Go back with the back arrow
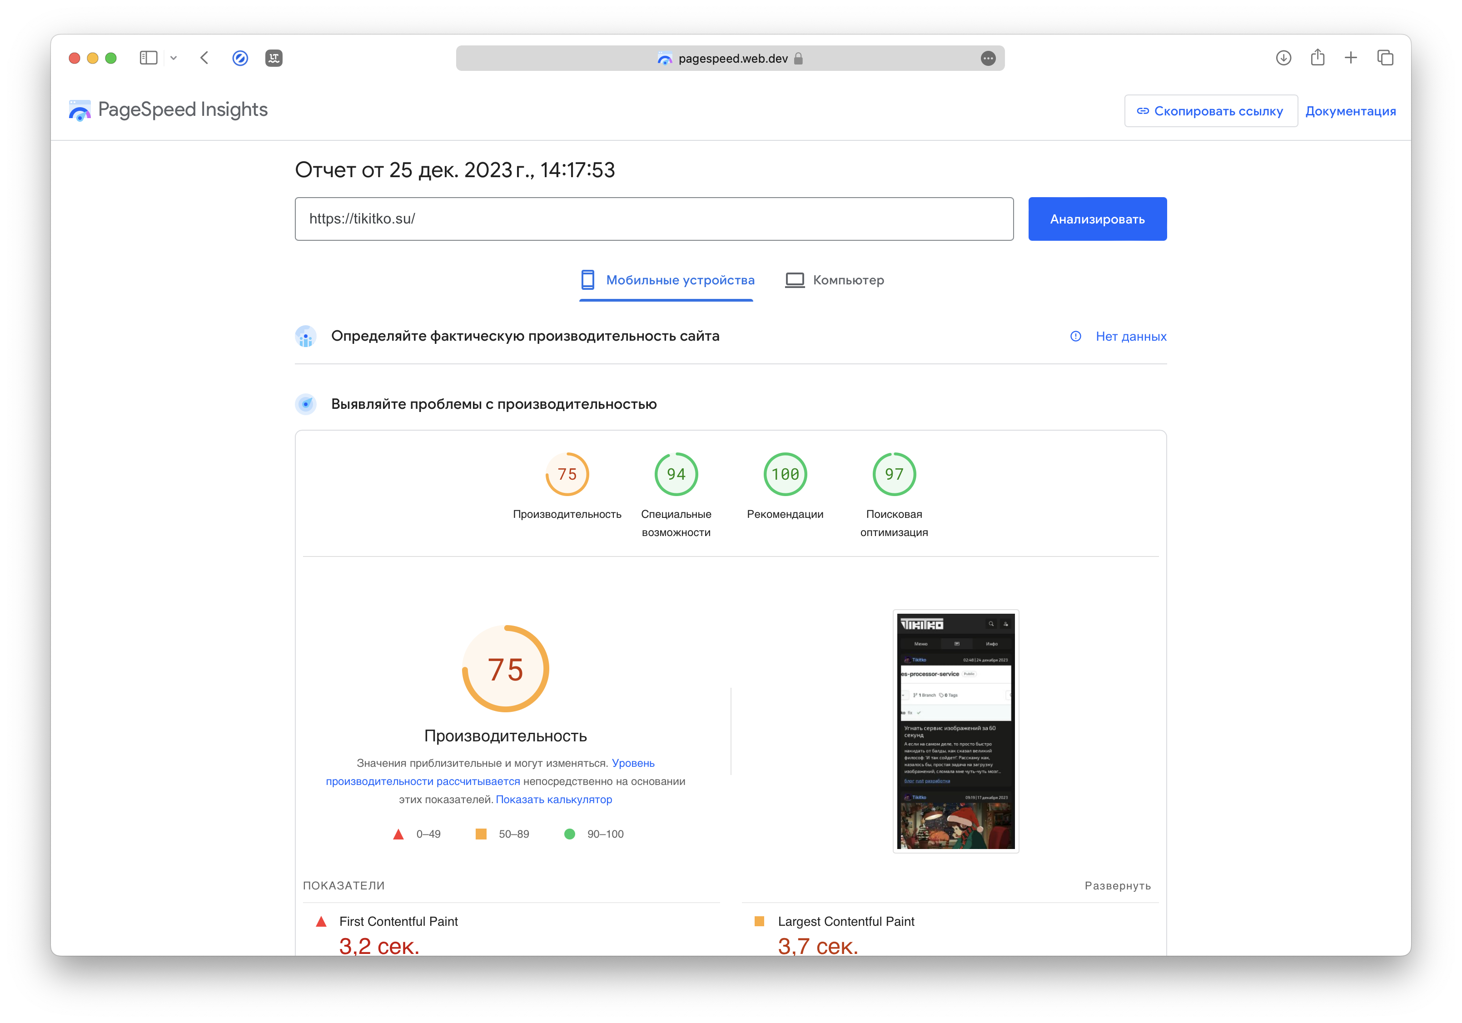The image size is (1462, 1023). coord(204,58)
